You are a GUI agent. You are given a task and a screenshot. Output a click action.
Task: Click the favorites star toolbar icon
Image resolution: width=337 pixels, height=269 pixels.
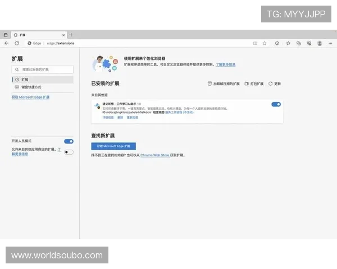pyautogui.click(x=288, y=43)
